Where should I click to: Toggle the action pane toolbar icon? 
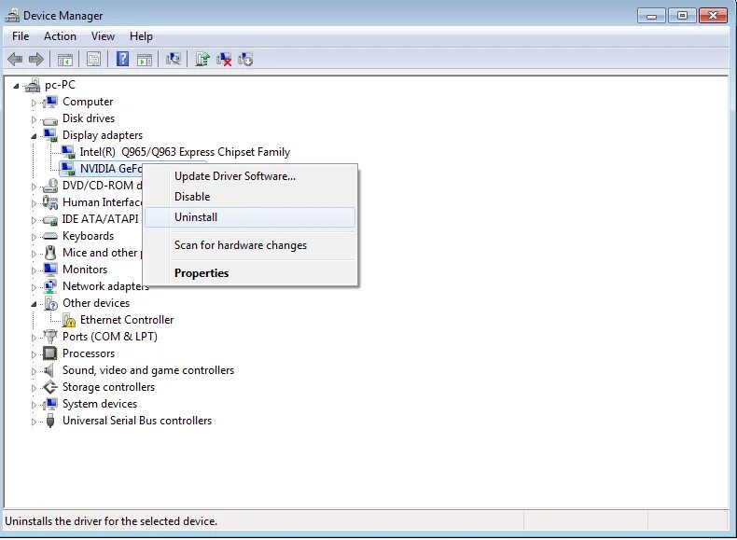[145, 60]
